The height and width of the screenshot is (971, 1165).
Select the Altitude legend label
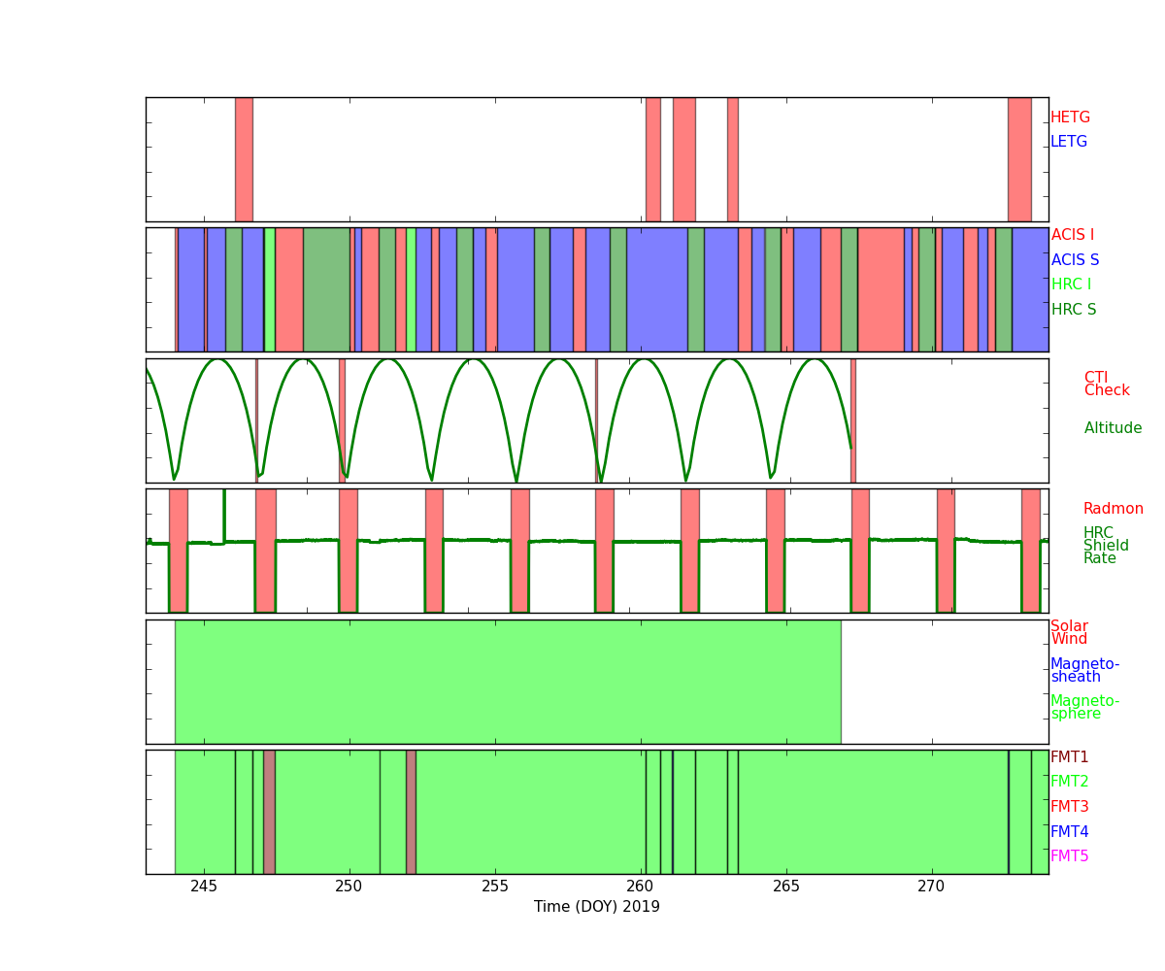pos(1113,428)
